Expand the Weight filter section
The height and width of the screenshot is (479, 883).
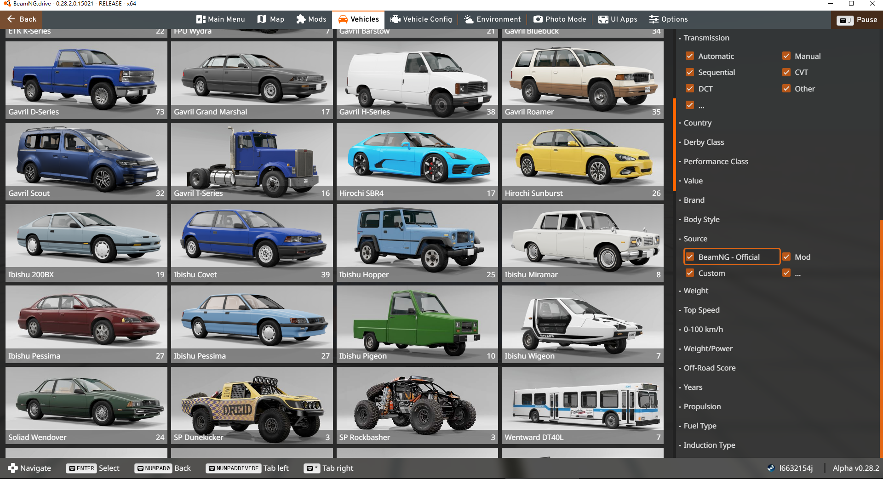click(x=696, y=291)
